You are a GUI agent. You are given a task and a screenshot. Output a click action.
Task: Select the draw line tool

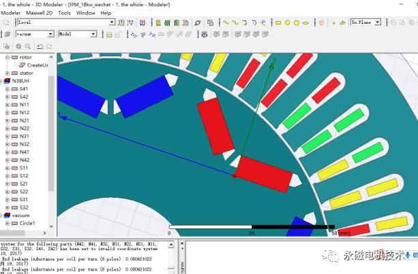tap(226, 22)
